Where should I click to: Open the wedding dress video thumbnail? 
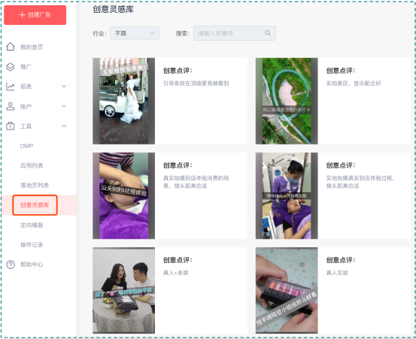tap(123, 101)
